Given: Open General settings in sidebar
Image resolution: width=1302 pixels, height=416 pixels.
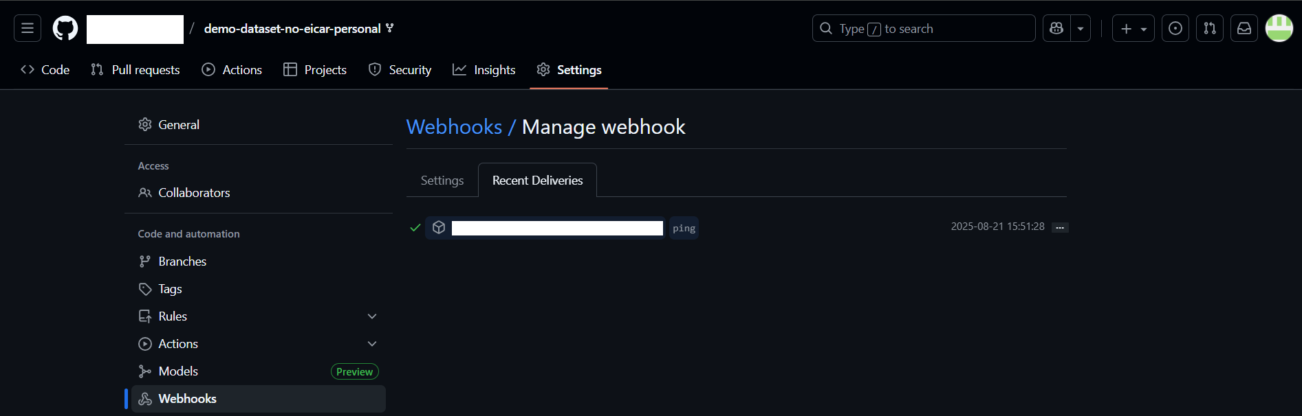Looking at the screenshot, I should 259,124.
